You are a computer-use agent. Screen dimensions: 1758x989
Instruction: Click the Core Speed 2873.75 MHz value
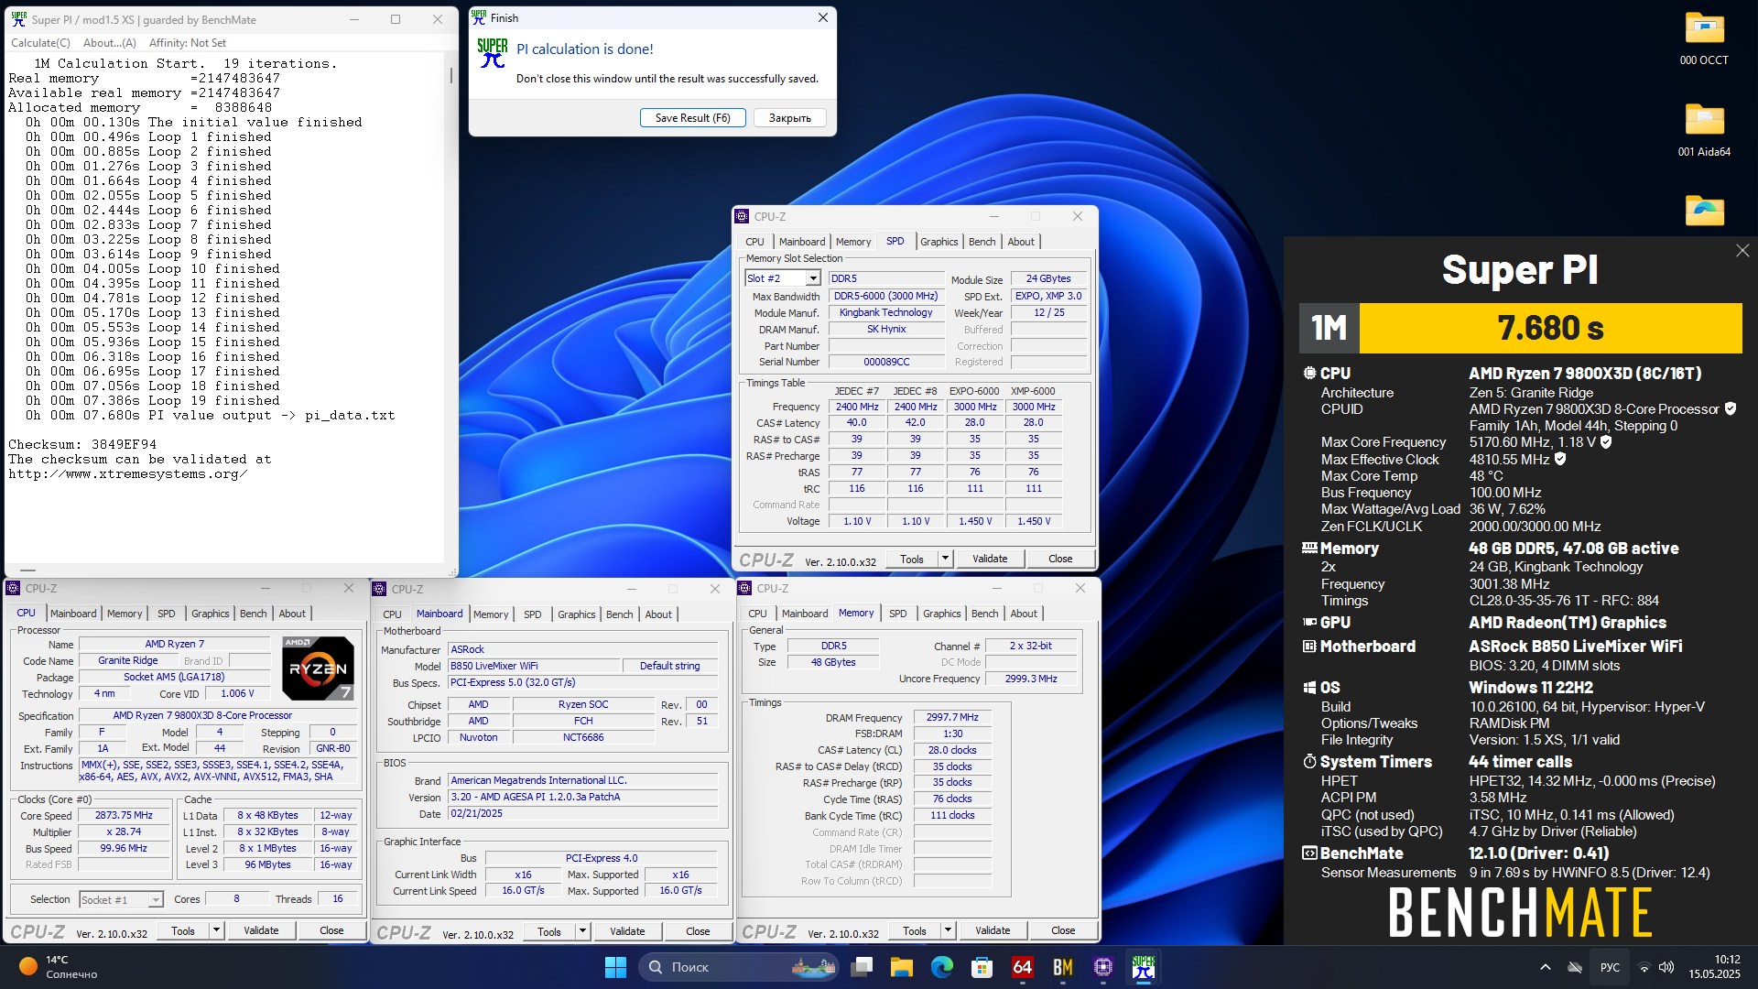(124, 816)
